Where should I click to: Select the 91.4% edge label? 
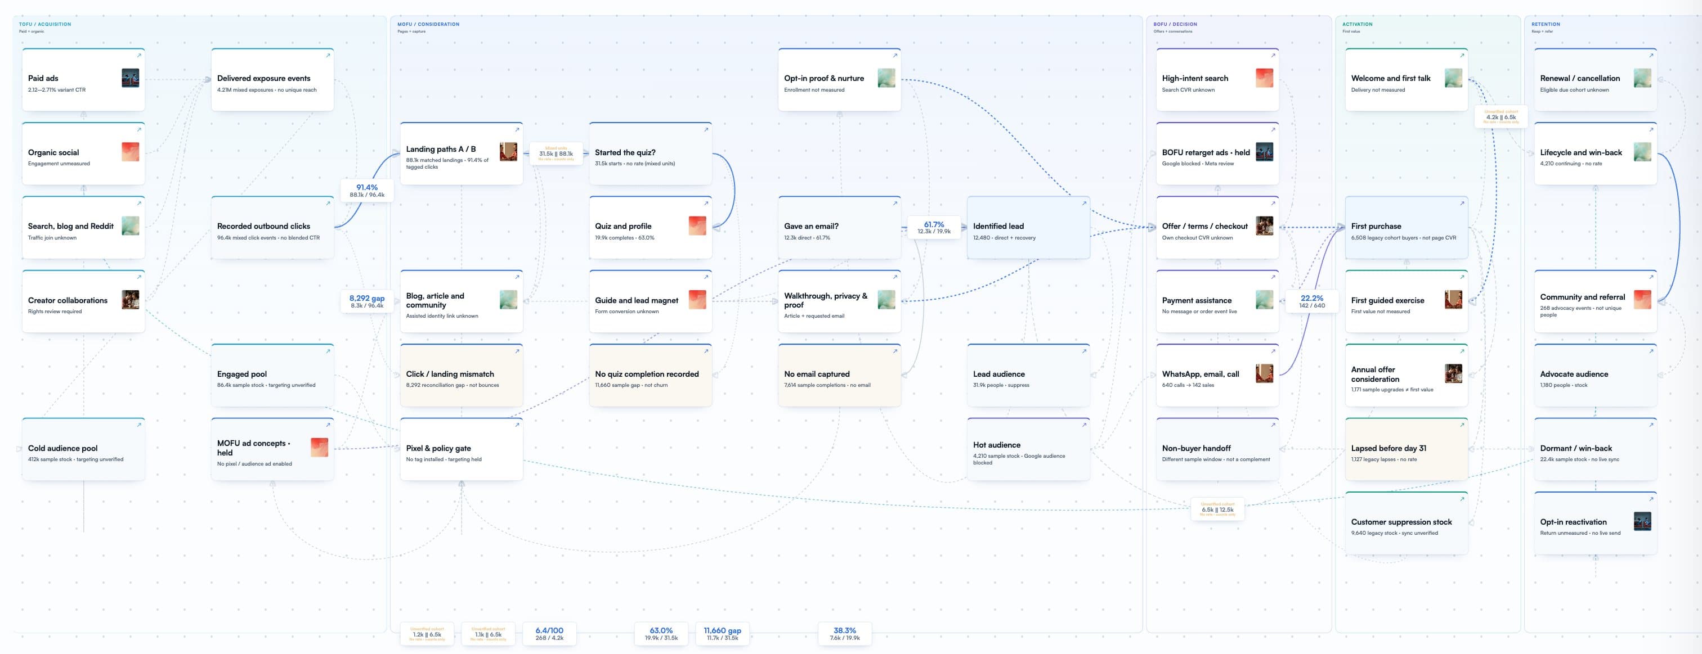367,191
